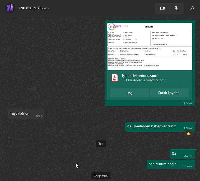Click the 19:04 time on 'Teşekkürler.' message
Screen dimensions: 200x181
tap(39, 115)
